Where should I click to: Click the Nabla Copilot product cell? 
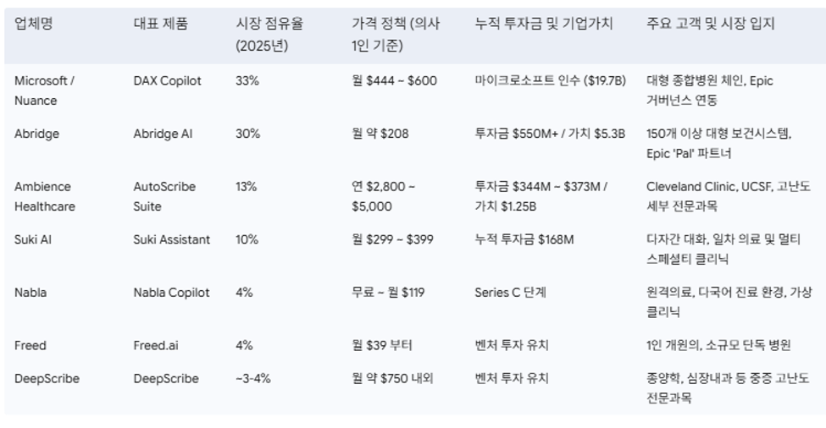point(171,293)
